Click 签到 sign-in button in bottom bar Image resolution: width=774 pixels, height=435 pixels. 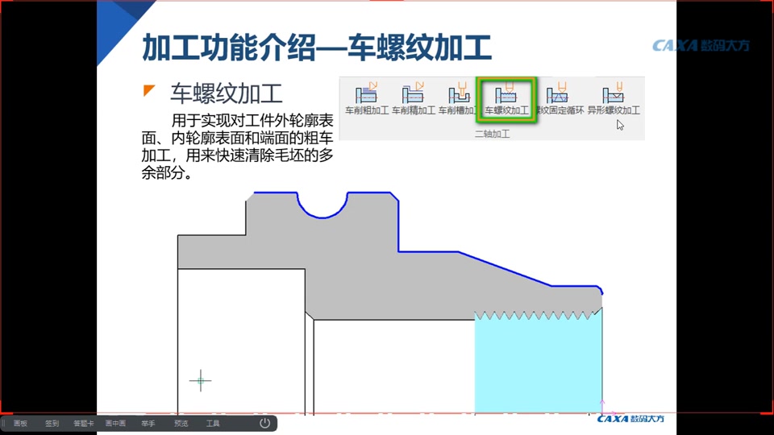tap(52, 423)
